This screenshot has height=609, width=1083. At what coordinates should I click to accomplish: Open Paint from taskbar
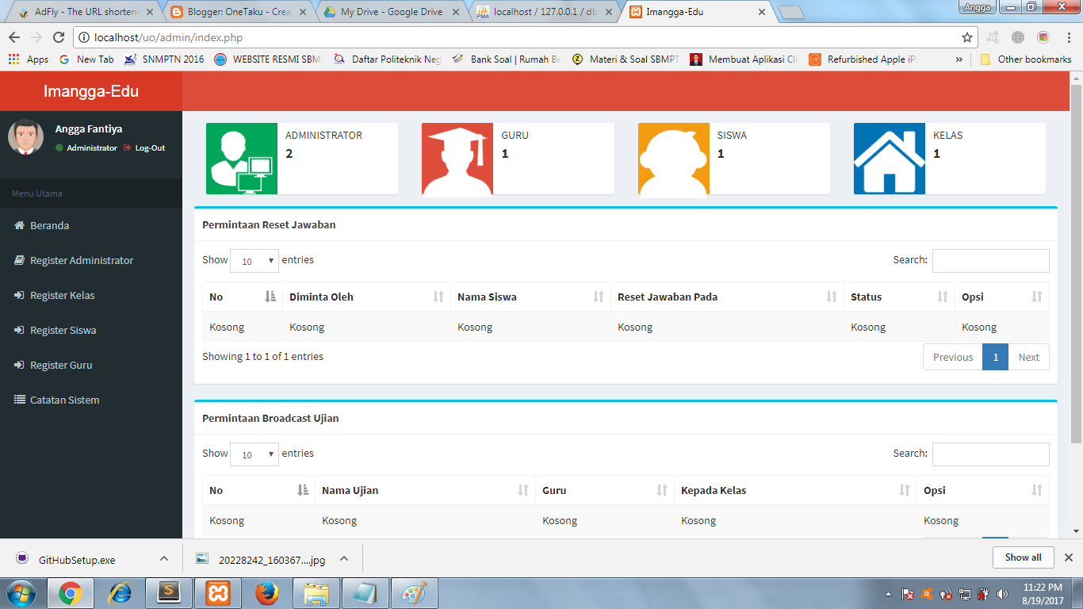click(x=415, y=593)
